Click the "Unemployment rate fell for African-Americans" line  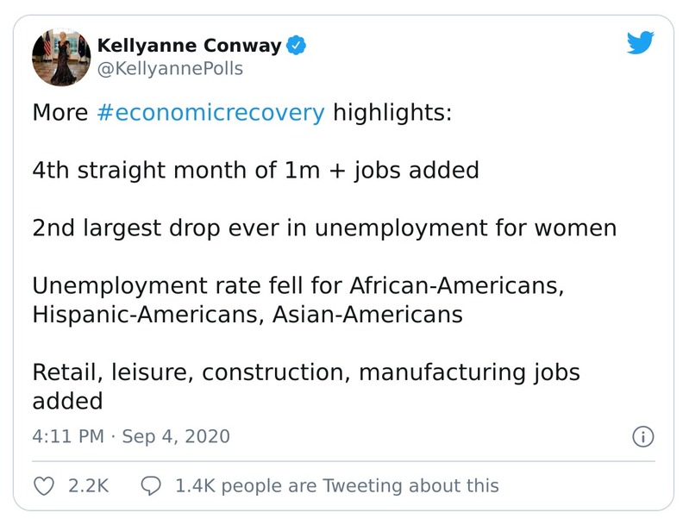298,286
